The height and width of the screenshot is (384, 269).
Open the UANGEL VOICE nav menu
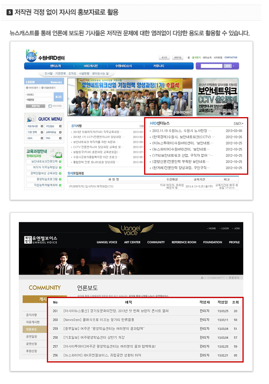tap(107, 242)
